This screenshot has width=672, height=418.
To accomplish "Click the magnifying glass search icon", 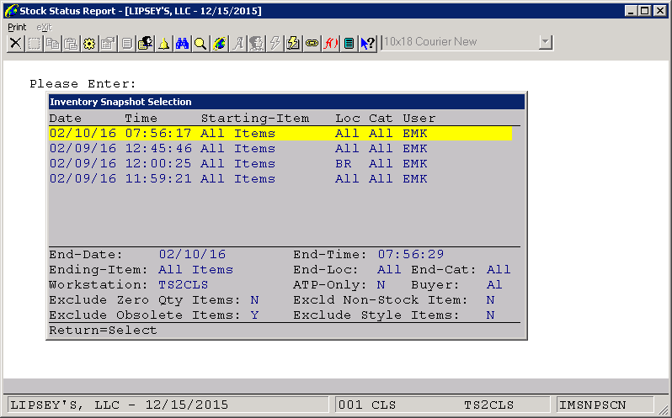I will 200,43.
